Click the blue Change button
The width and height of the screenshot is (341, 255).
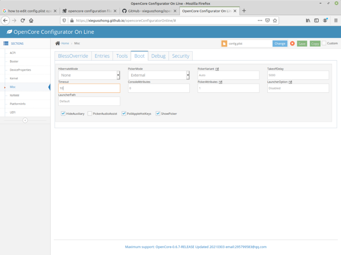[280, 43]
